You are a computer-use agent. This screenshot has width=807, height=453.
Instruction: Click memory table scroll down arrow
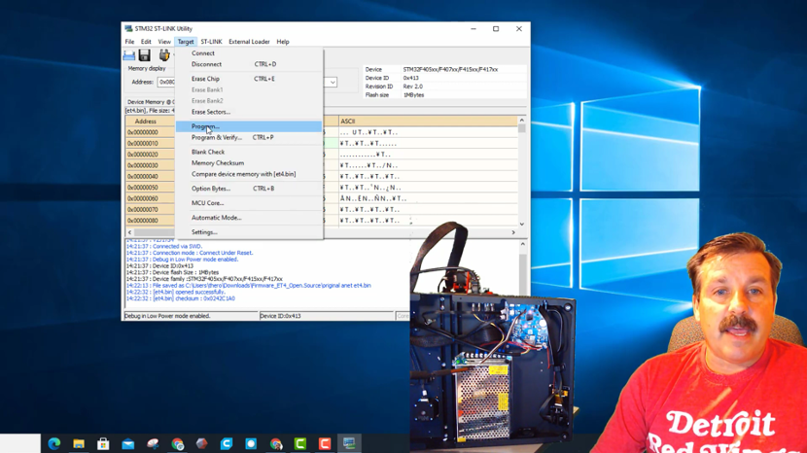click(522, 224)
